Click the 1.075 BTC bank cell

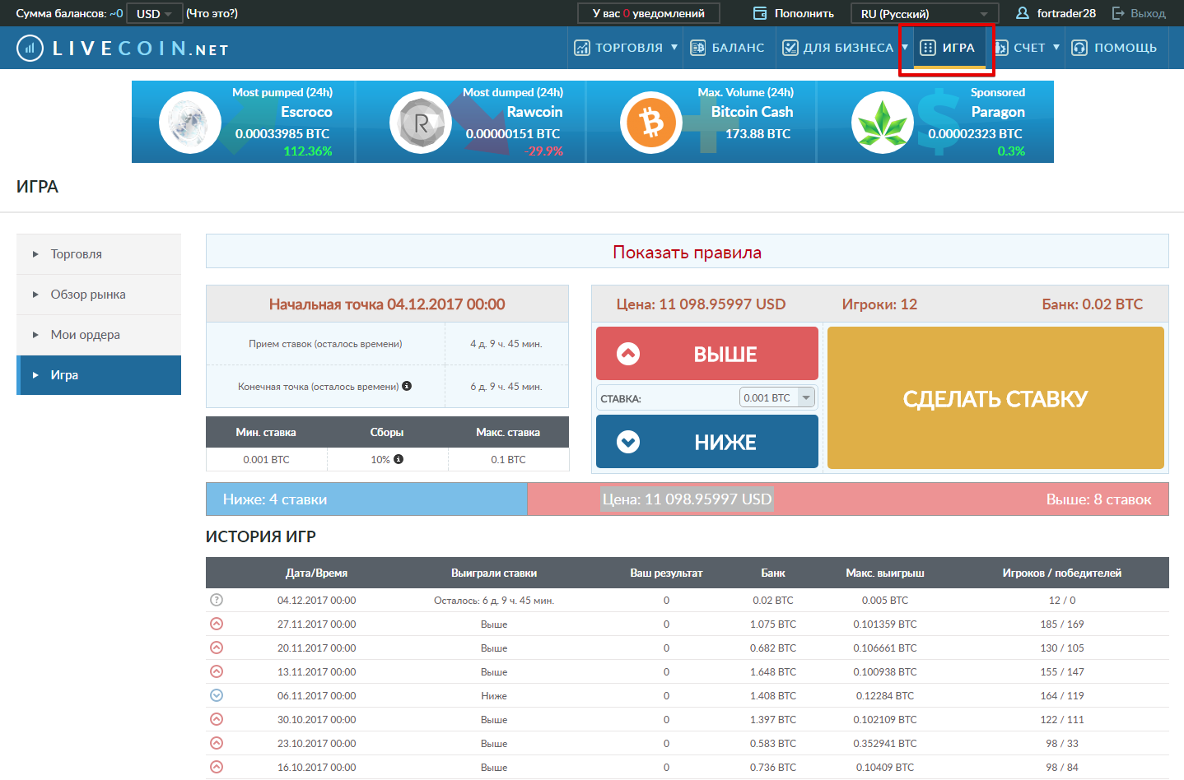pyautogui.click(x=772, y=624)
